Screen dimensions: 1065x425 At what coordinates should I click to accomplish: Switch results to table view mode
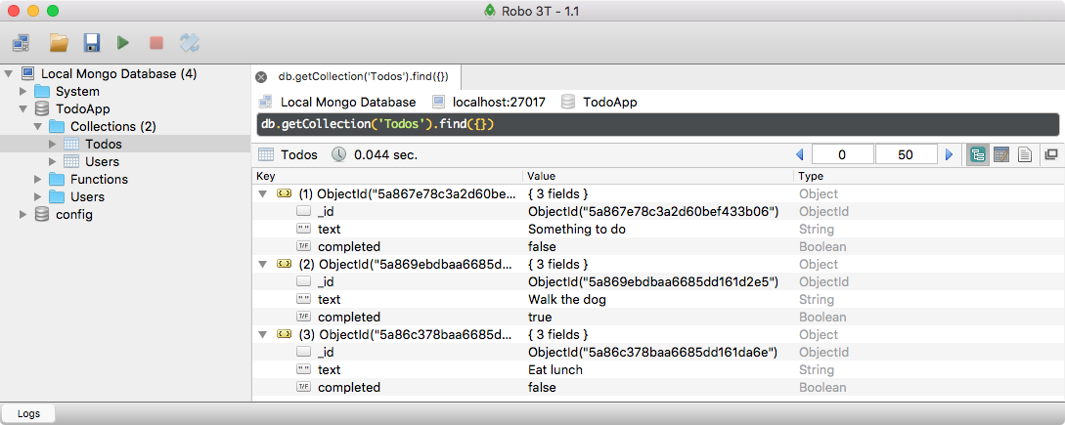1001,154
